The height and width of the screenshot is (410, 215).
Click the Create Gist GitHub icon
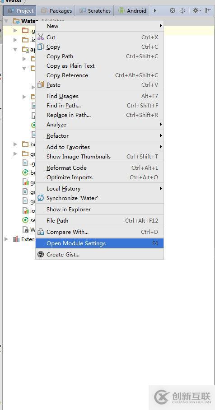pos(41,254)
